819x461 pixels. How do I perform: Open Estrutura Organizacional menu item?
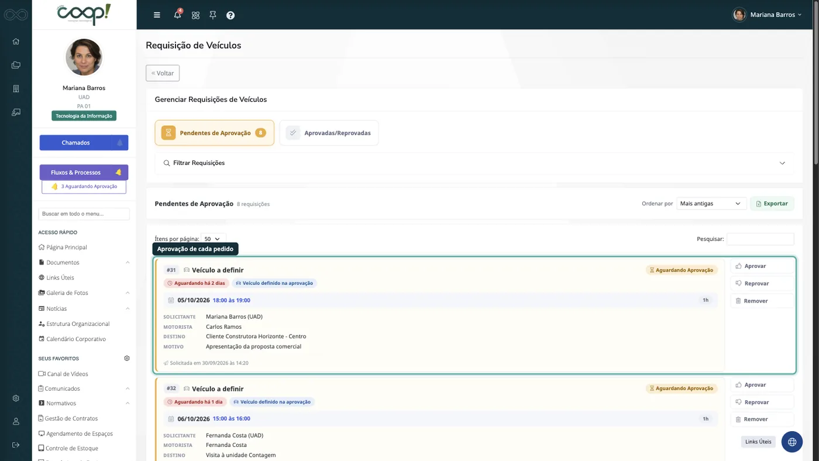click(x=74, y=324)
